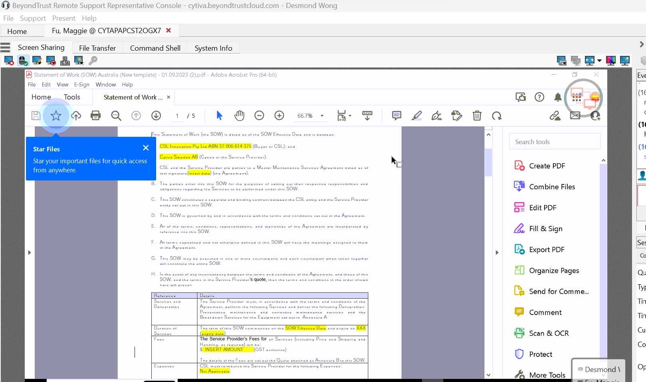
Task: Open the Export PDF tool
Action: click(x=539, y=249)
